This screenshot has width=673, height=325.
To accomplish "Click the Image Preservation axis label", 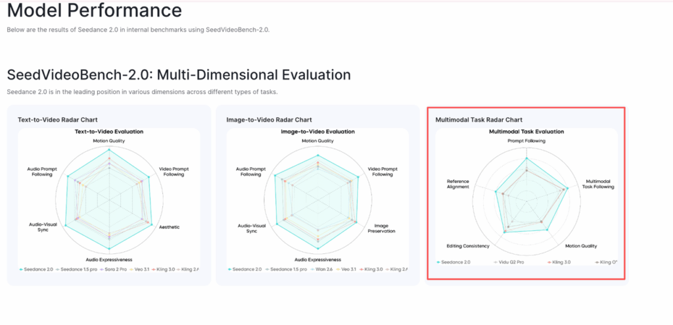I will point(381,228).
